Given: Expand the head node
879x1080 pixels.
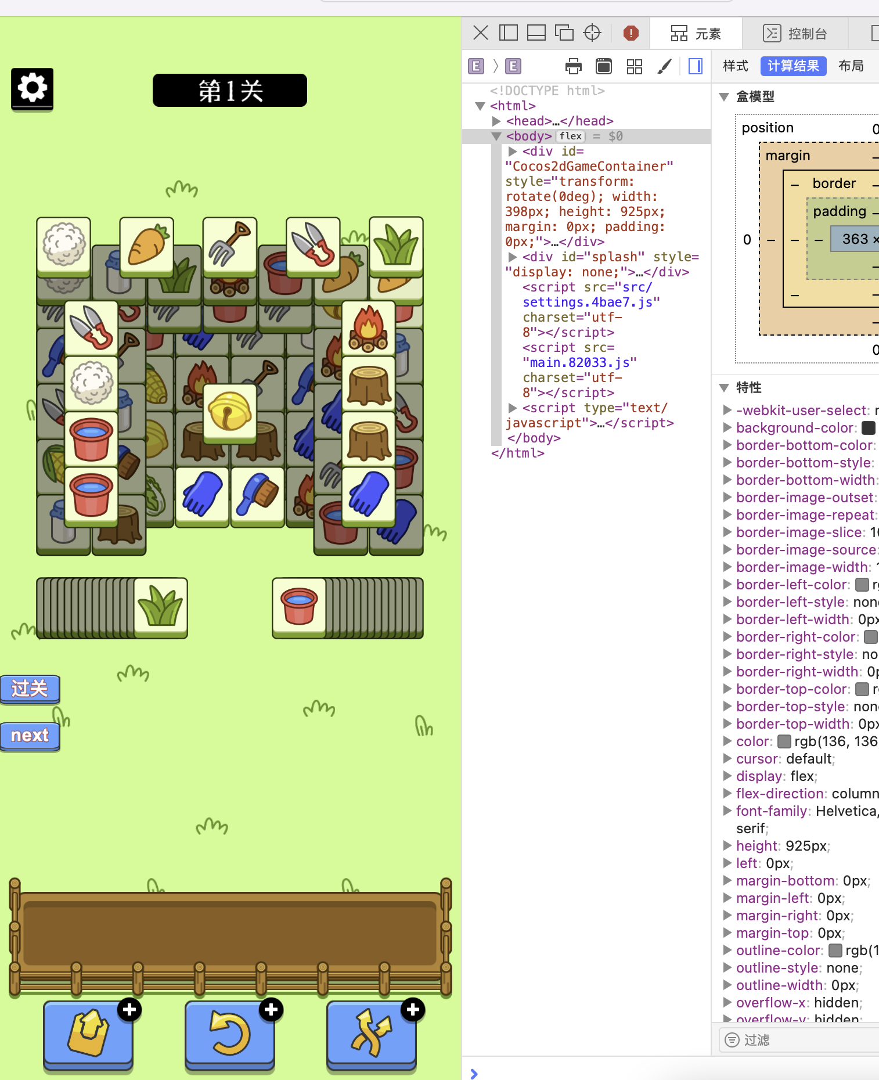Looking at the screenshot, I should tap(496, 121).
